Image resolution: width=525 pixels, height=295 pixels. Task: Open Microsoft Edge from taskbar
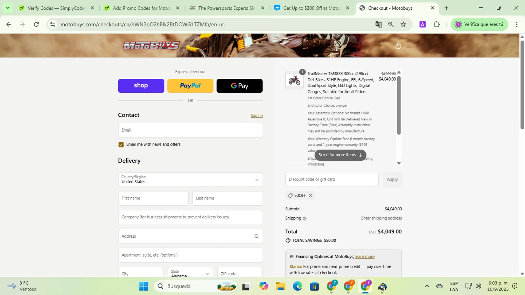297,287
